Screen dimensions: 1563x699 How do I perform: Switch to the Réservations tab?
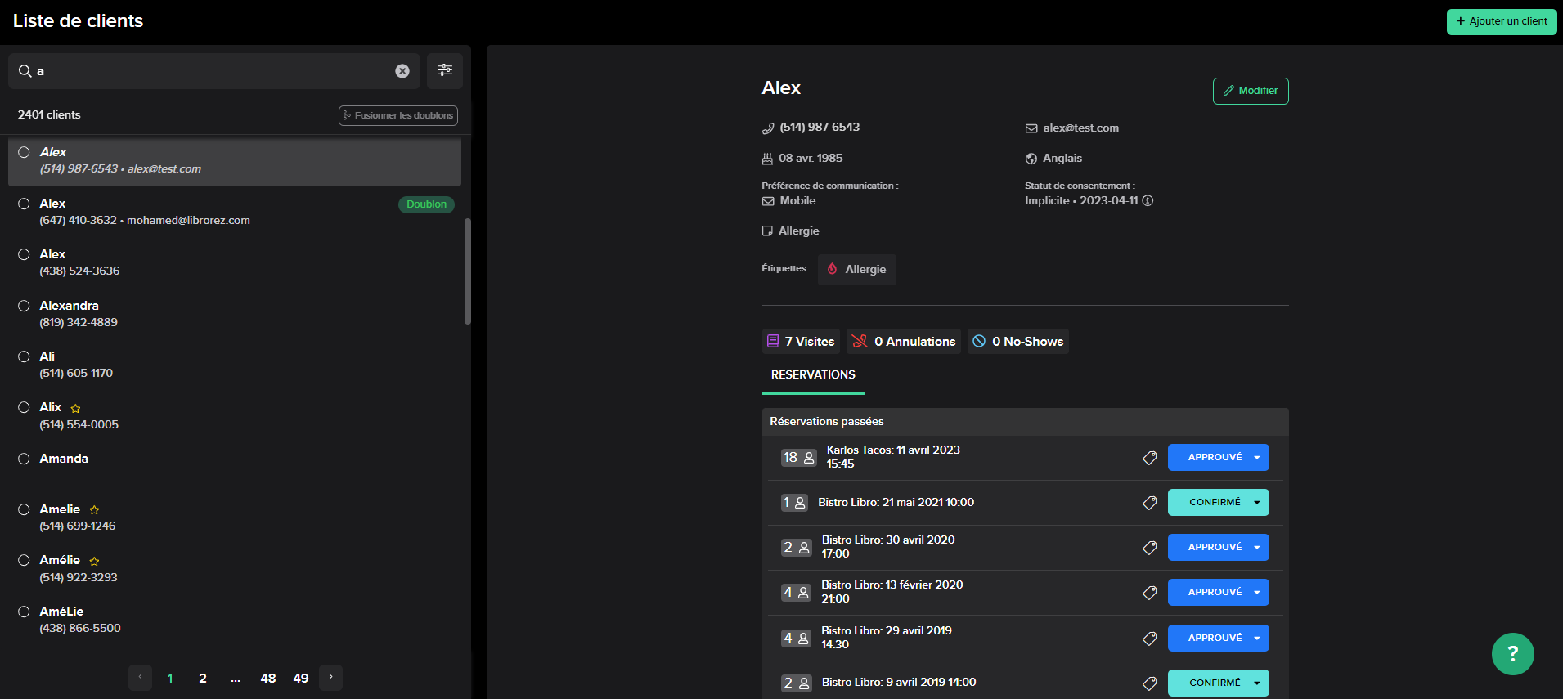pos(813,375)
